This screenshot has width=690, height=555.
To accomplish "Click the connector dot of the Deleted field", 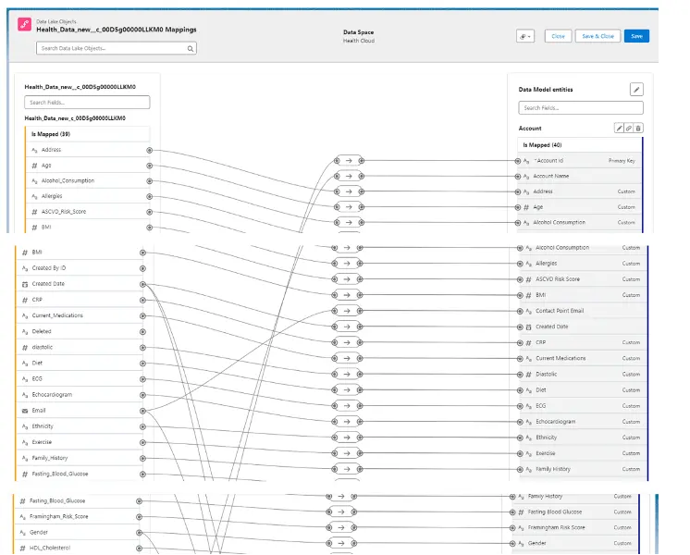I will tap(142, 332).
